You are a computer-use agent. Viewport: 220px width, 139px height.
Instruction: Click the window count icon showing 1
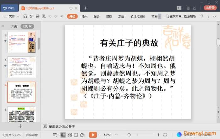(x=179, y=8)
